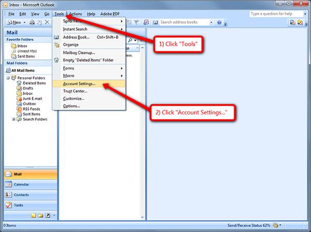Click the Print icon in toolbar

(32, 22)
